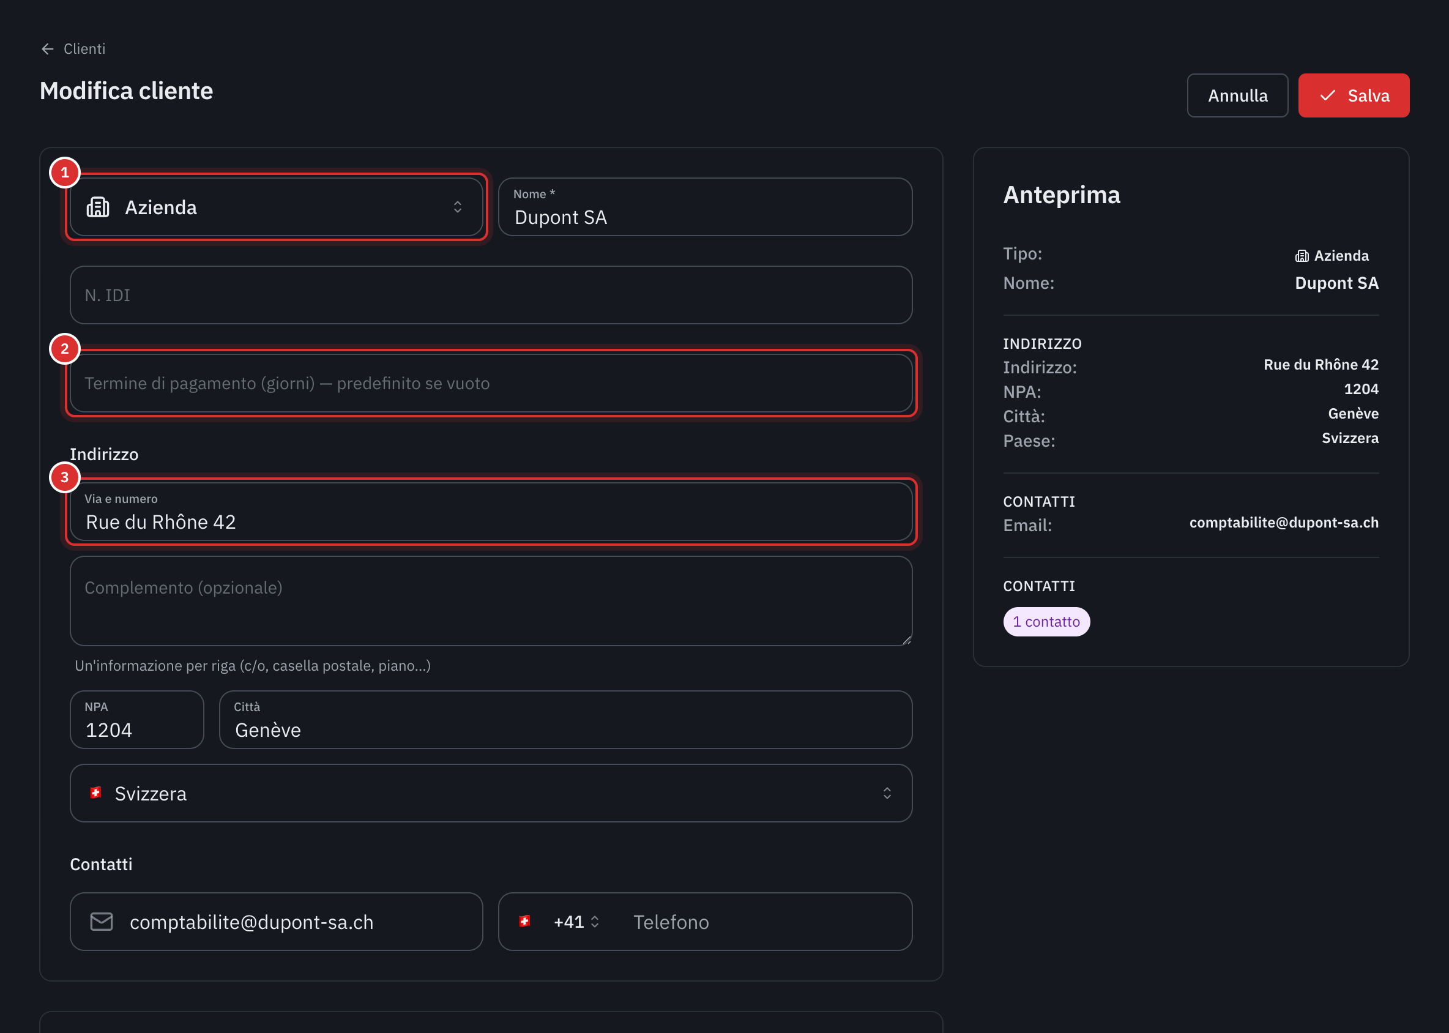Click the 'Genève' value in Anteprima

1353,414
